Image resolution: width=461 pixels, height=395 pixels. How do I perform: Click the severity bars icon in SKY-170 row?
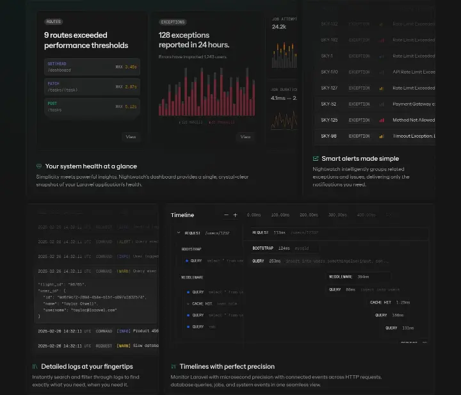[x=382, y=72]
